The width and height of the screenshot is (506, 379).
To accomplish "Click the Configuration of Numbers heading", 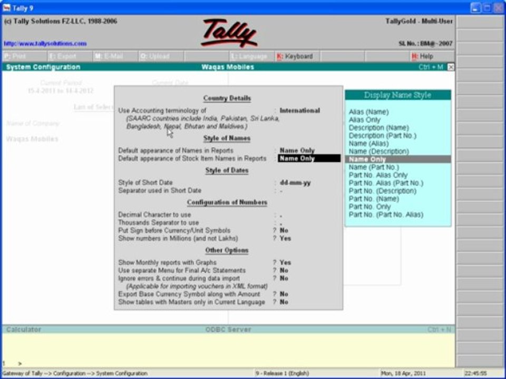I will coord(227,202).
